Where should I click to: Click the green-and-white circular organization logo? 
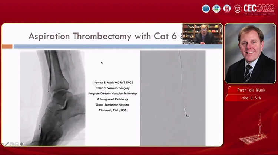(x=216, y=8)
